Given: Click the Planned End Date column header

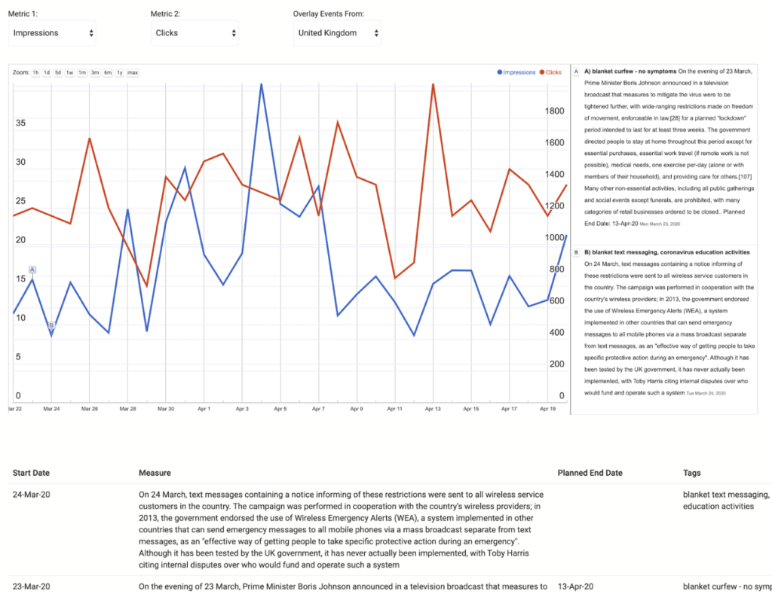Looking at the screenshot, I should point(590,473).
